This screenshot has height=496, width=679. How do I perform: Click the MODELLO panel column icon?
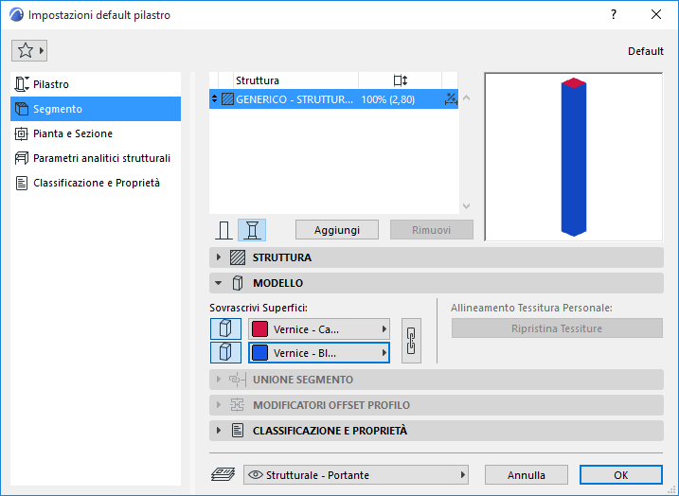tap(238, 283)
